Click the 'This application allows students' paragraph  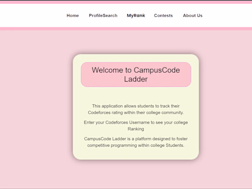(x=136, y=109)
